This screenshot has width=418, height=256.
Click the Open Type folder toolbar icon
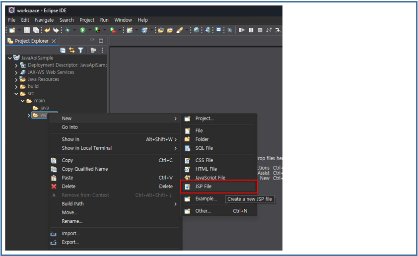click(161, 30)
